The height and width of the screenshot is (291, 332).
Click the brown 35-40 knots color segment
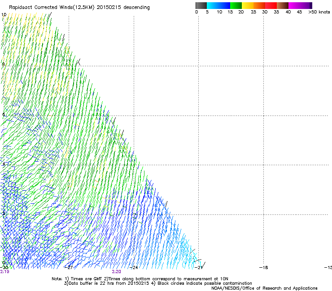283,5
